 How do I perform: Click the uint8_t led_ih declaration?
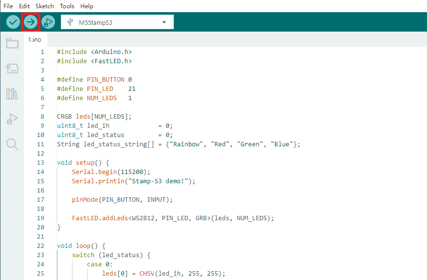[x=114, y=125]
